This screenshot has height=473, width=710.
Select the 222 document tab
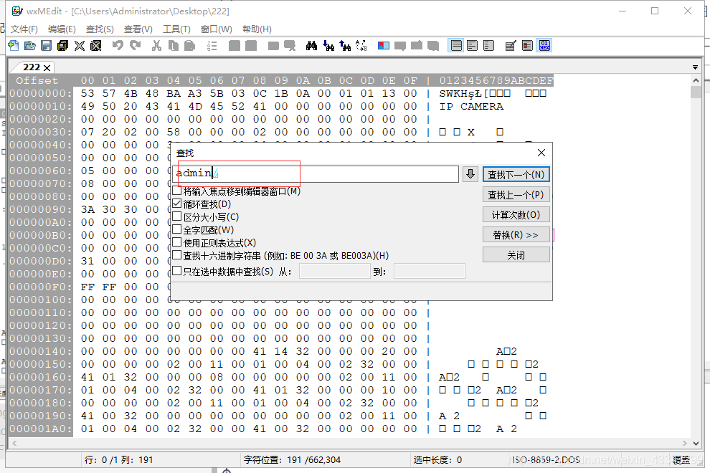(32, 67)
